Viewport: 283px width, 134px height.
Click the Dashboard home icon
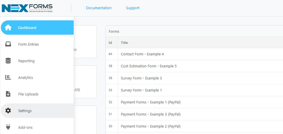[x=8, y=28]
